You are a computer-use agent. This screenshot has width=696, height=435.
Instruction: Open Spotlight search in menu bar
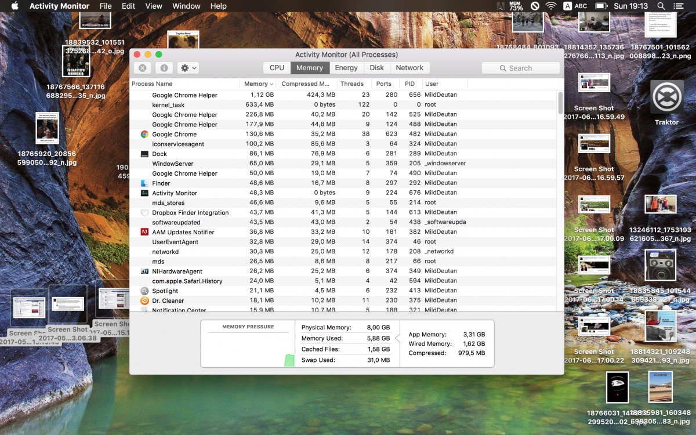(x=661, y=6)
